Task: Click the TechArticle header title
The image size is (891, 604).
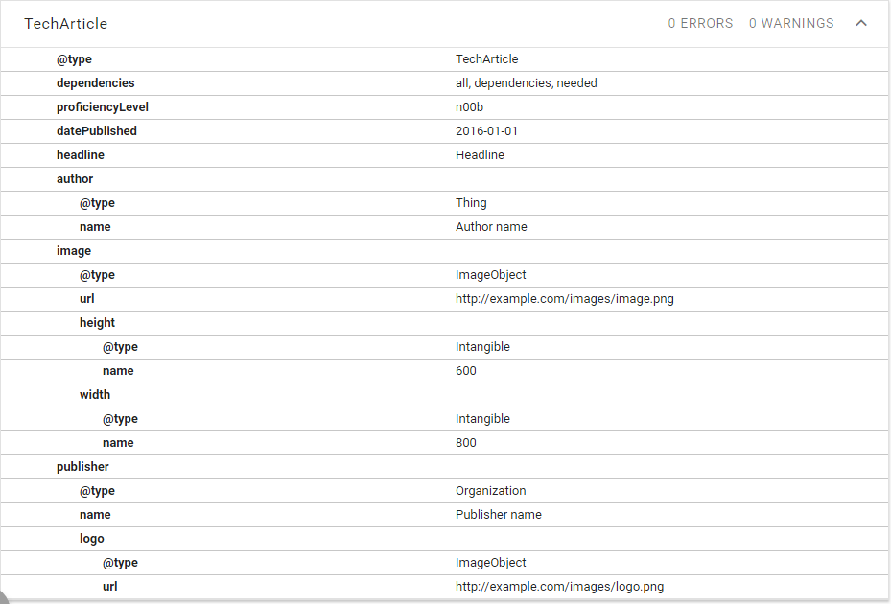Action: click(x=66, y=23)
